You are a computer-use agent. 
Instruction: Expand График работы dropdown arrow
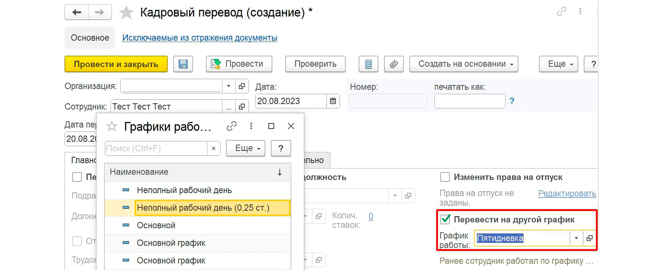pos(577,238)
